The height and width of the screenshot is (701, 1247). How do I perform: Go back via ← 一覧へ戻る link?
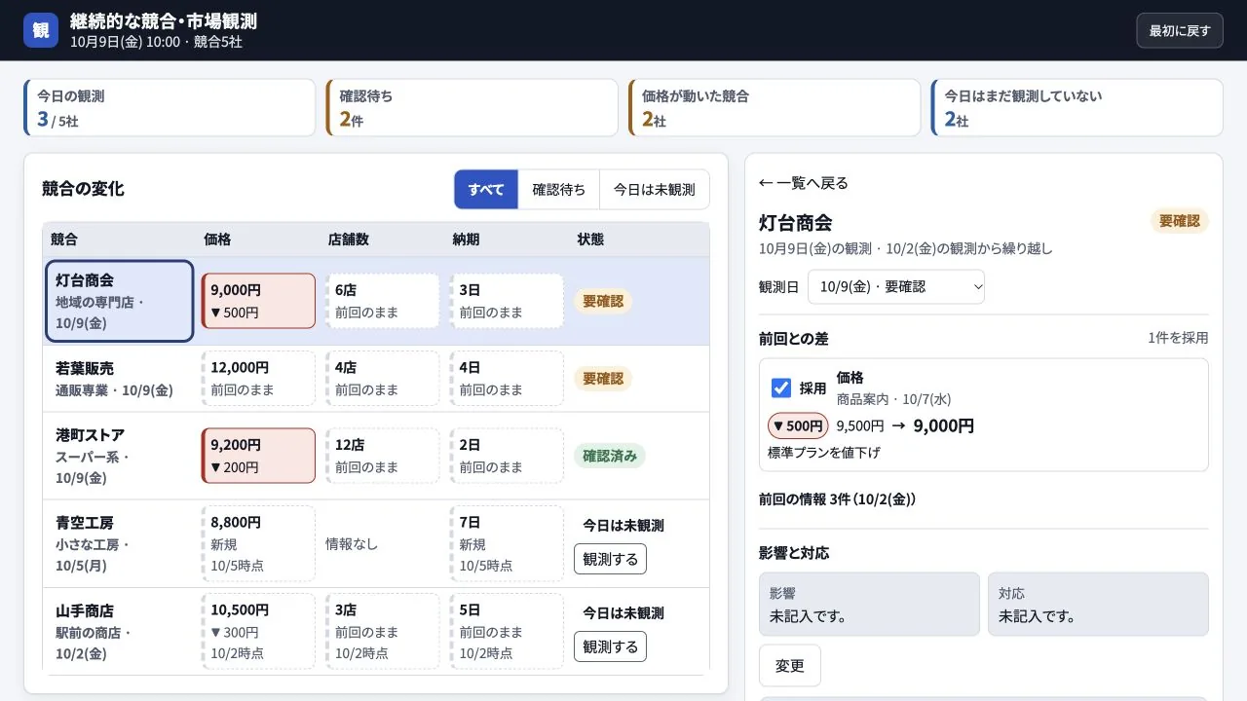[804, 183]
